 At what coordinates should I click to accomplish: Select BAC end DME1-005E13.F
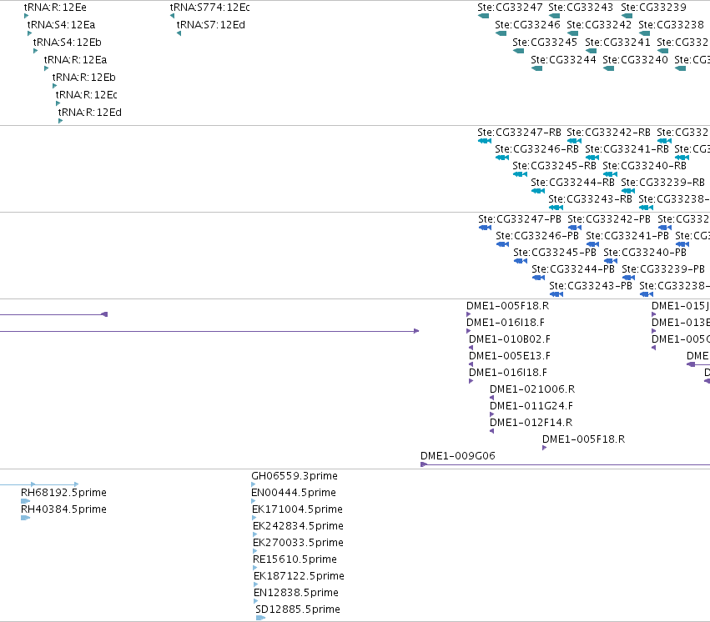click(x=510, y=356)
